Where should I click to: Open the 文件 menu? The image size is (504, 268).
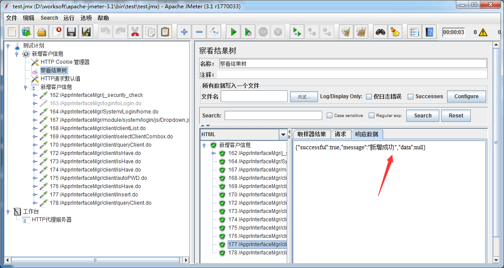11,18
